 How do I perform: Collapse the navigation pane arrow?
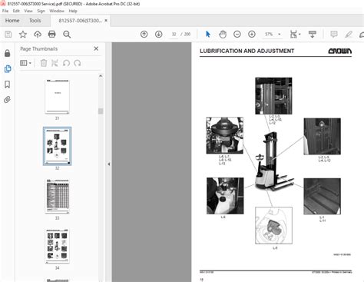tap(109, 164)
